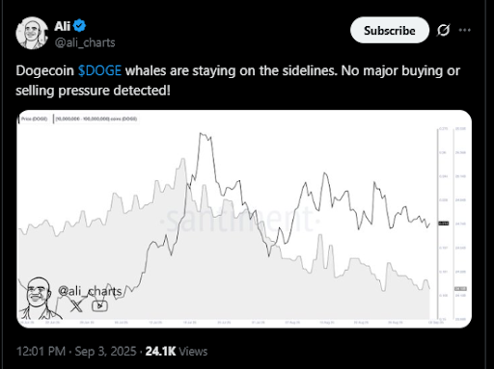
Task: Click the black current price marker on axis
Action: point(444,224)
